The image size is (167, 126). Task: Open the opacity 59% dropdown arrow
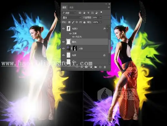coord(101,17)
